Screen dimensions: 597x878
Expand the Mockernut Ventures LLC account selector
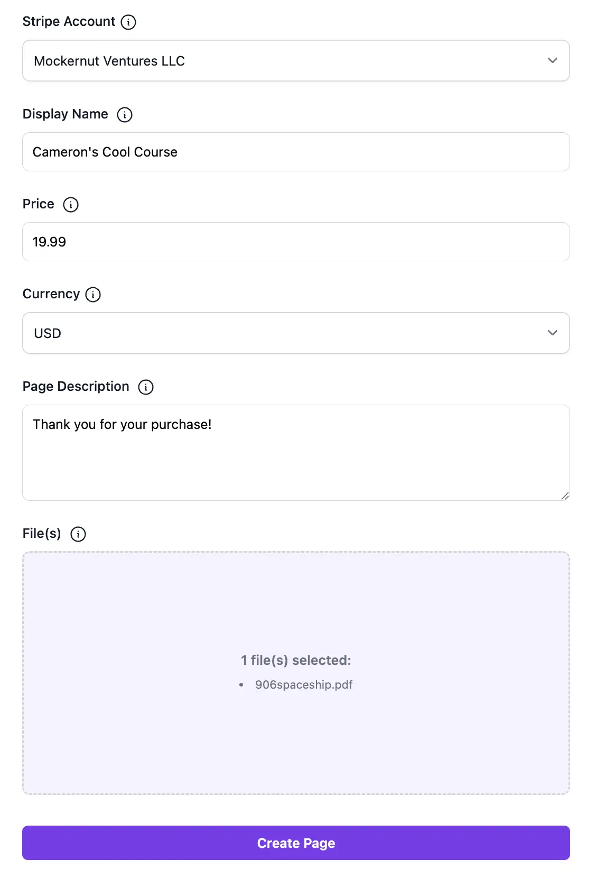coord(296,60)
